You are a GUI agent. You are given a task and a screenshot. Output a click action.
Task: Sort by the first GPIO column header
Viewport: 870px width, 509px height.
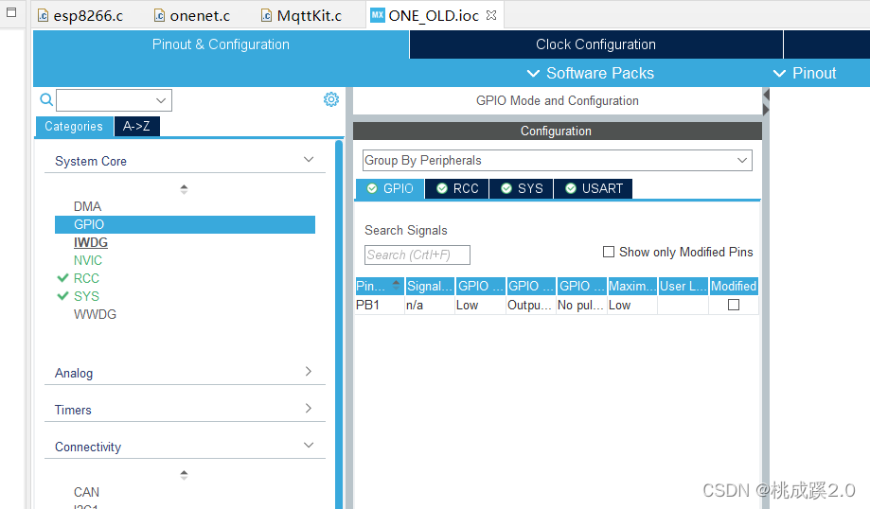click(481, 286)
